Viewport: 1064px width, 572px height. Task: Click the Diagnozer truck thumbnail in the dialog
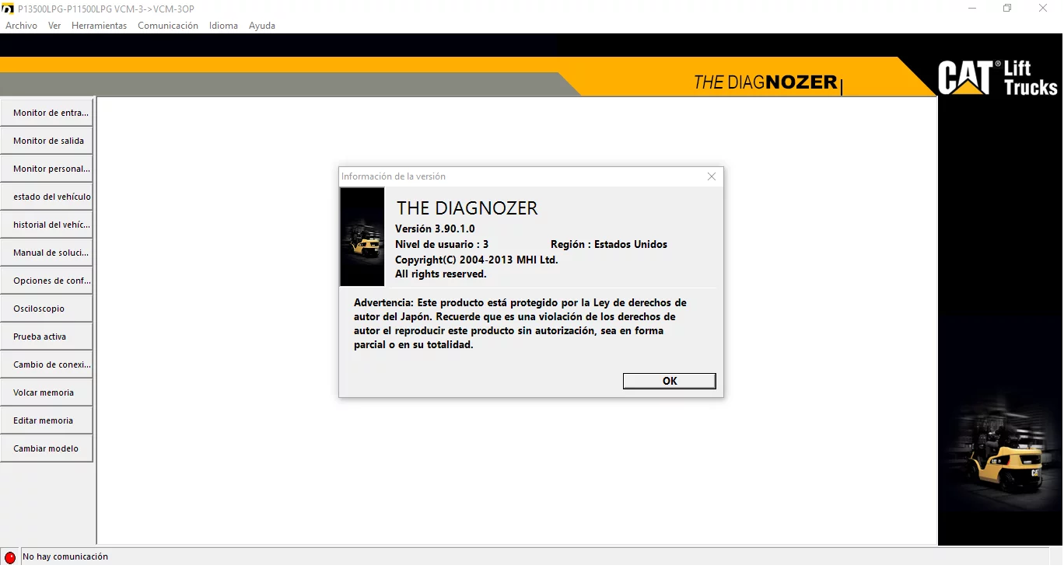(362, 236)
